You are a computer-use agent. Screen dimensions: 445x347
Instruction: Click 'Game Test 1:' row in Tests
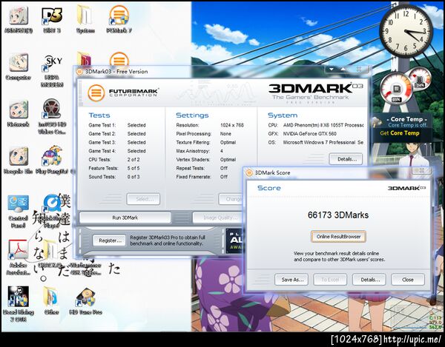click(117, 125)
